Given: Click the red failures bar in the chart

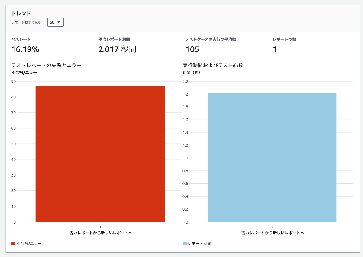Looking at the screenshot, I should point(100,154).
